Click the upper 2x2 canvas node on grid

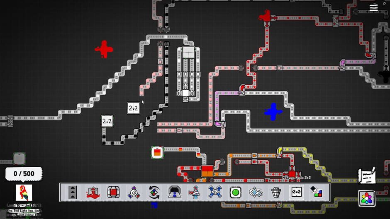click(x=134, y=108)
